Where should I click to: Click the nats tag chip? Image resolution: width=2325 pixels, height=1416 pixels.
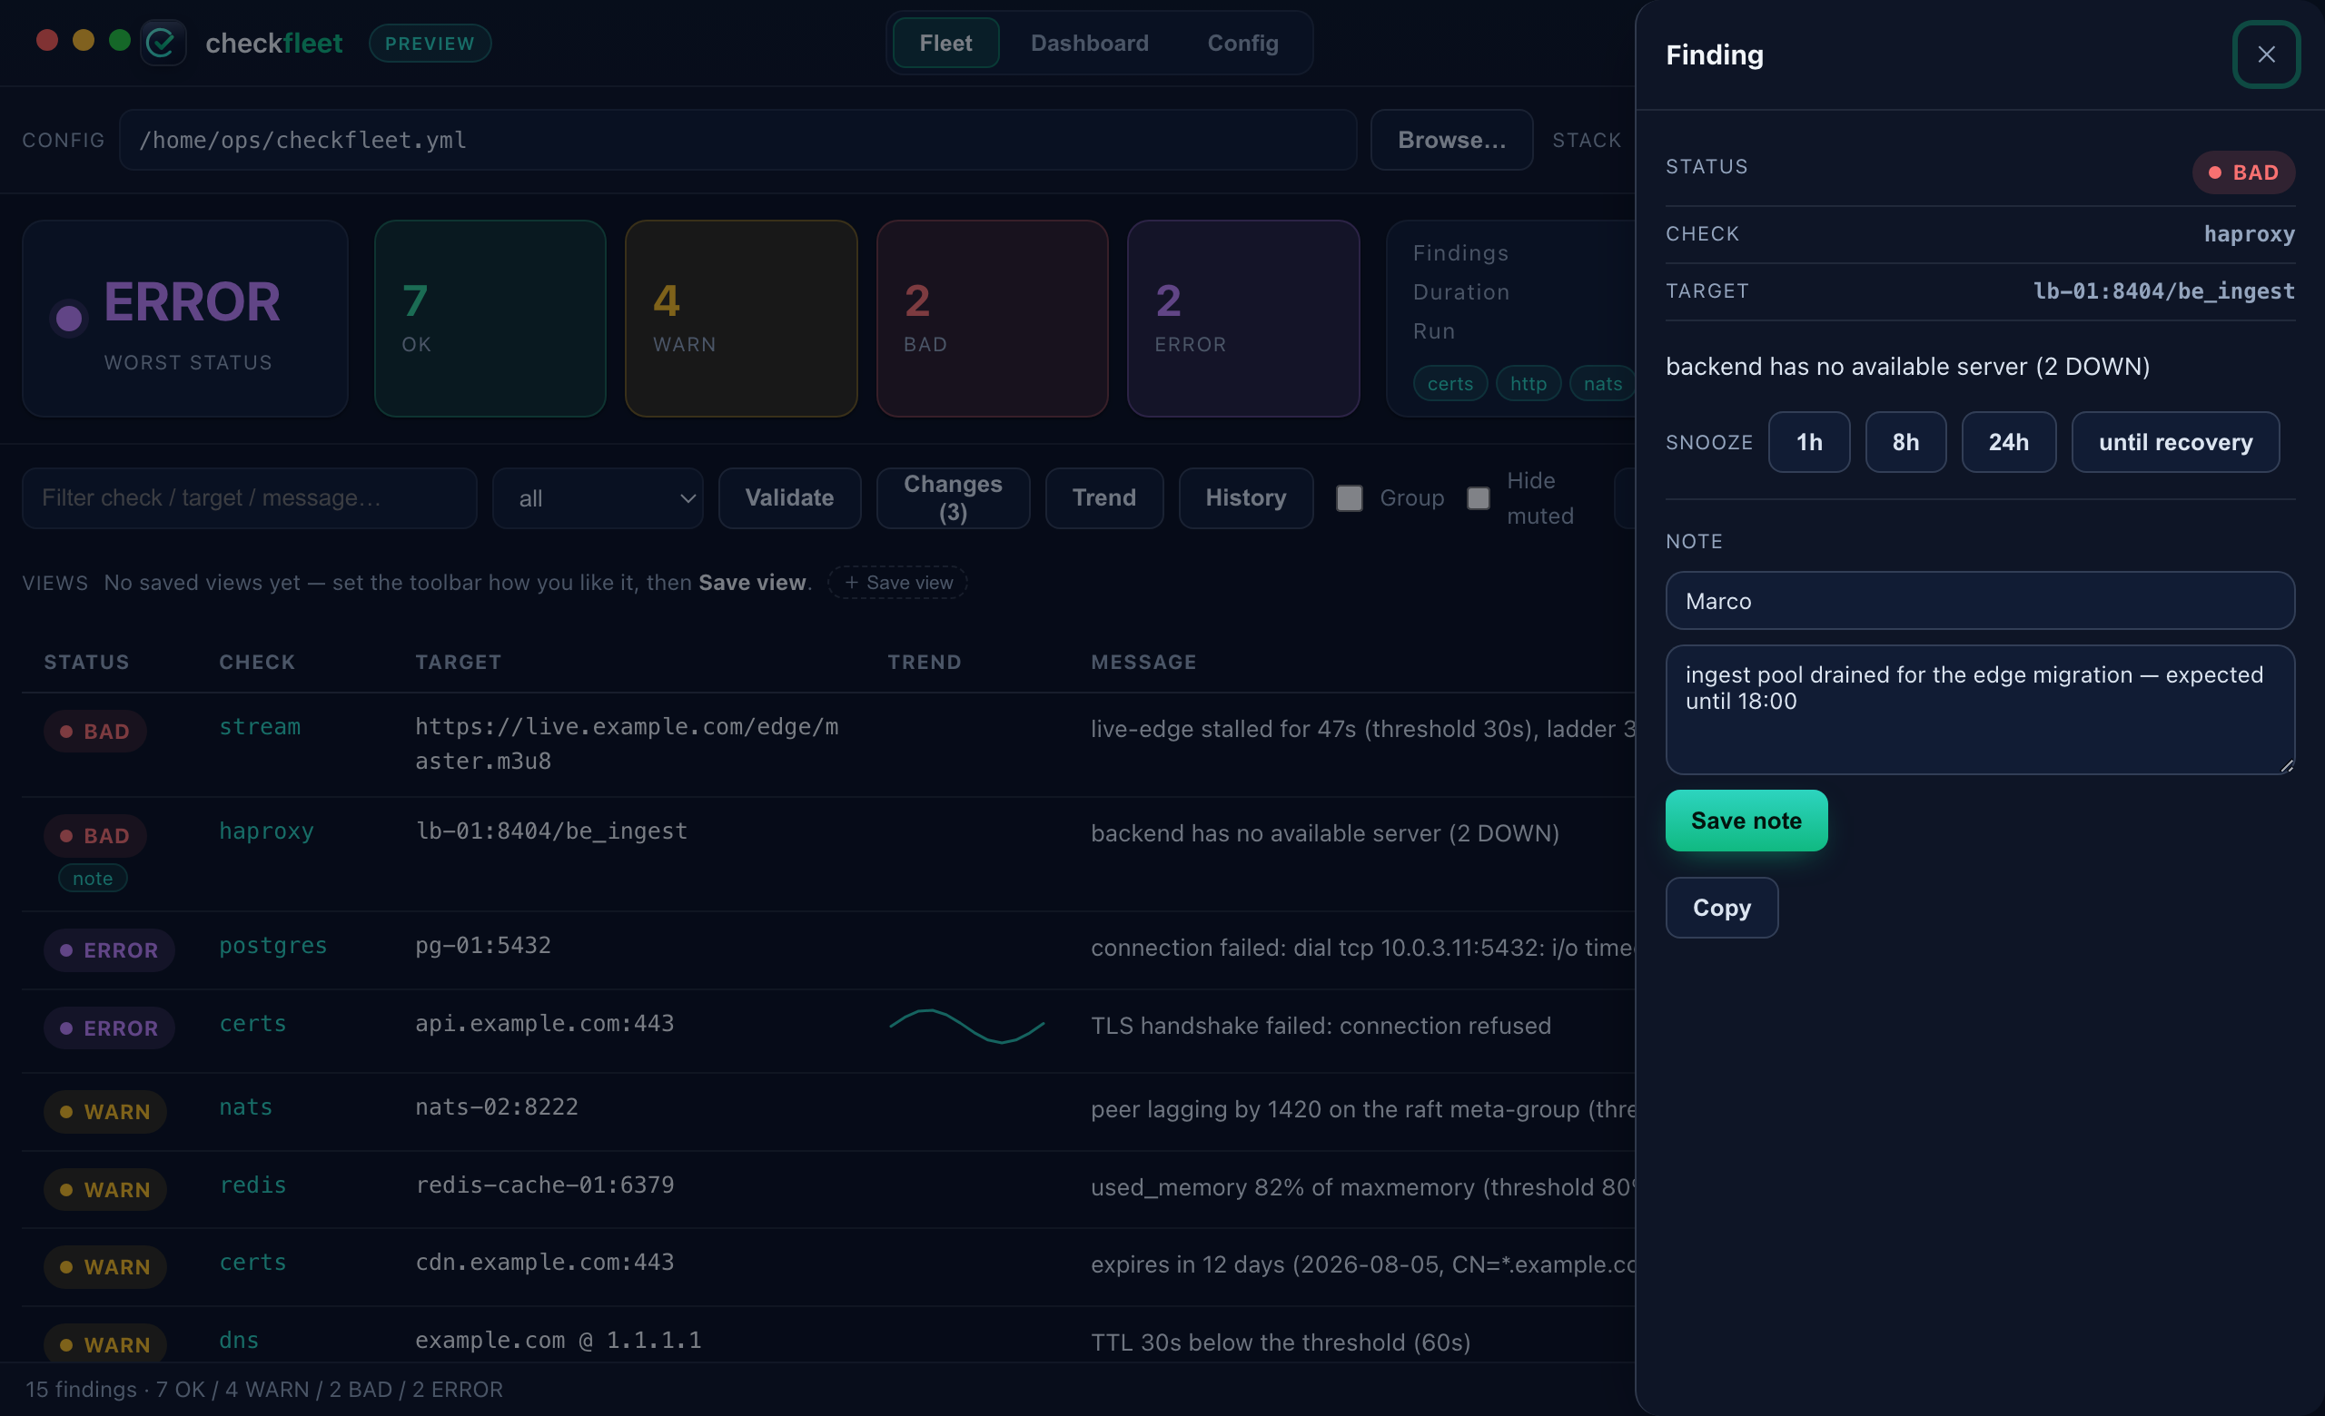click(1602, 384)
